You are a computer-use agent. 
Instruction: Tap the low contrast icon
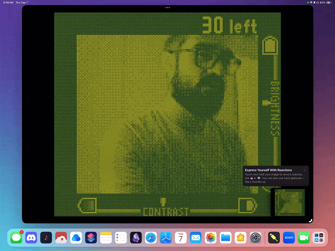point(88,205)
